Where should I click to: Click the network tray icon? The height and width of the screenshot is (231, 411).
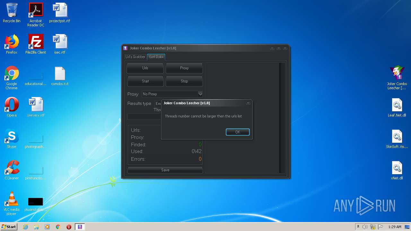[373, 227]
